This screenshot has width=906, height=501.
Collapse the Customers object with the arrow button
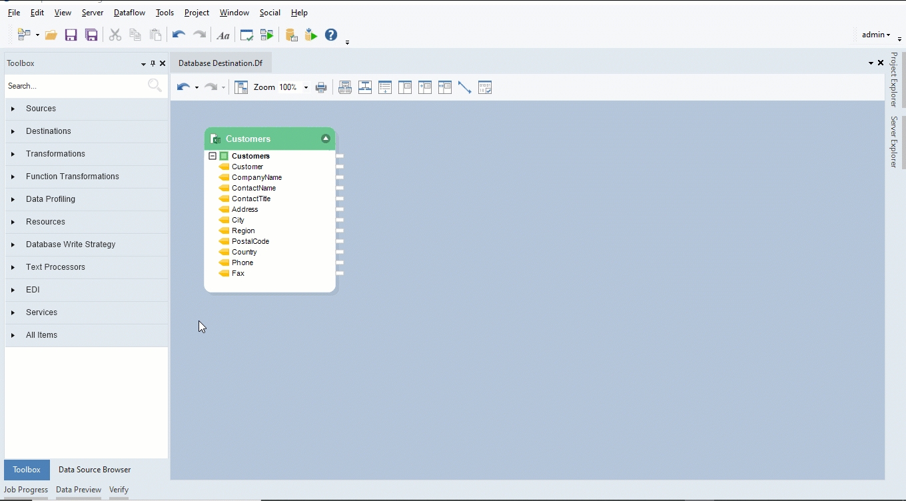pyautogui.click(x=326, y=139)
